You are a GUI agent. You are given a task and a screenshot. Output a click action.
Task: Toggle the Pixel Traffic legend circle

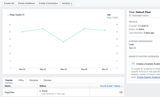point(8,15)
